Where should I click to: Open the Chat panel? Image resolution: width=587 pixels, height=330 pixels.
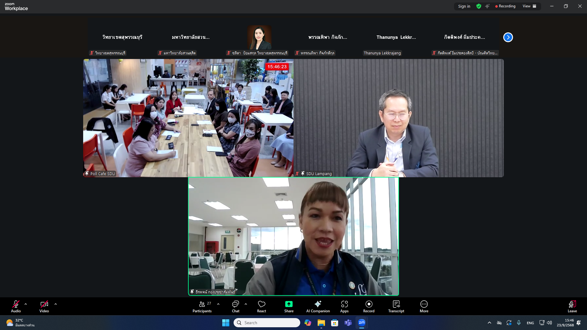pyautogui.click(x=235, y=306)
